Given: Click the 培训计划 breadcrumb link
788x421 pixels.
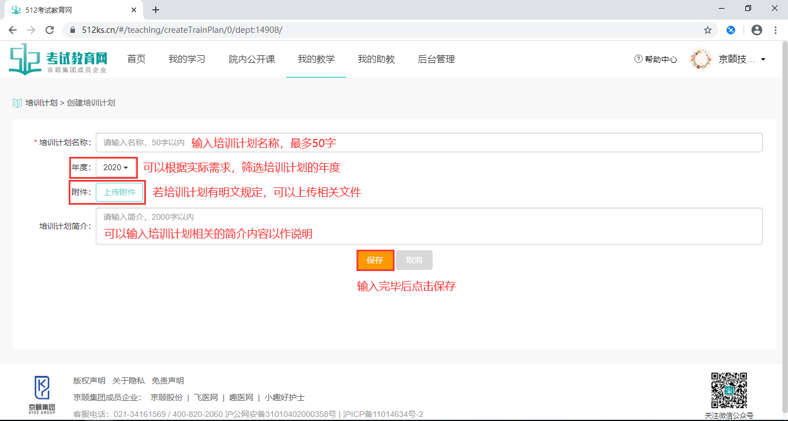Looking at the screenshot, I should (x=42, y=103).
